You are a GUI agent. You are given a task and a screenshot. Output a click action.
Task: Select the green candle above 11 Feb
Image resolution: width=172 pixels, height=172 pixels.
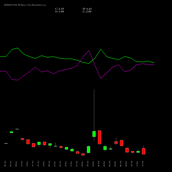(138, 152)
